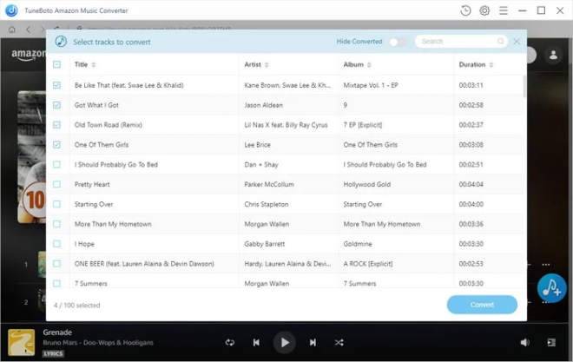Screen dimensions: 573x362
Task: Open conversion history clock icon
Action: click(465, 10)
